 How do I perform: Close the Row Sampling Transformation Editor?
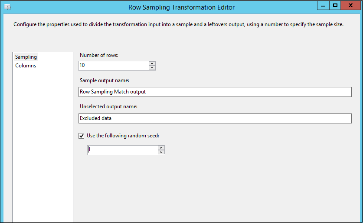point(351,6)
